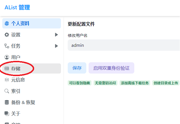
Task: Click the icon beside 关于
Action: click(7, 114)
